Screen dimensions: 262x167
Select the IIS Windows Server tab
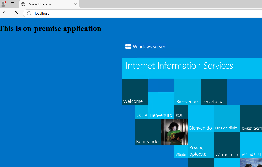pos(49,4)
